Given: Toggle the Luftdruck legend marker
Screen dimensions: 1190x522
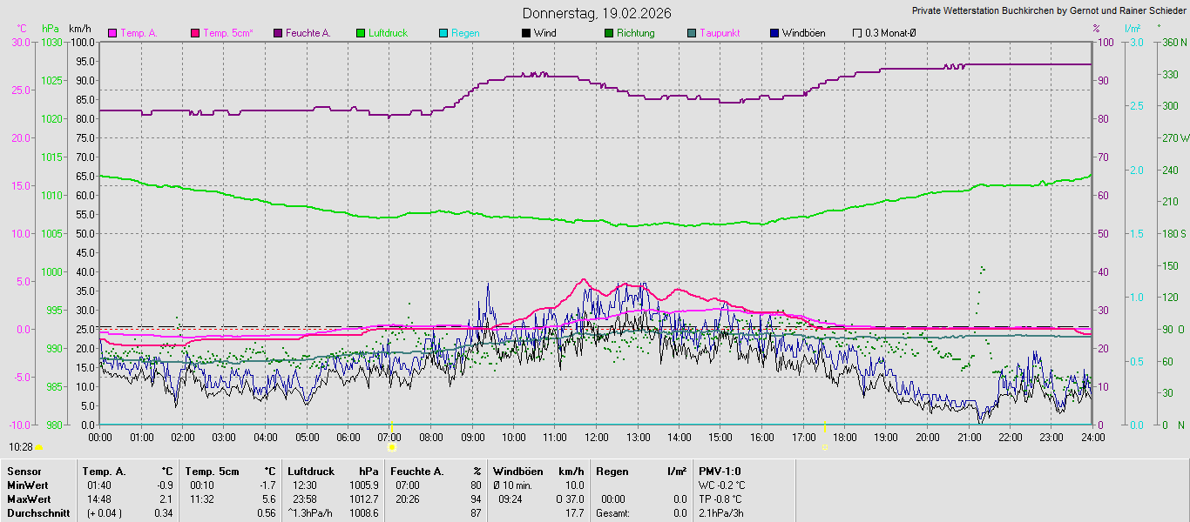Looking at the screenshot, I should [x=361, y=33].
